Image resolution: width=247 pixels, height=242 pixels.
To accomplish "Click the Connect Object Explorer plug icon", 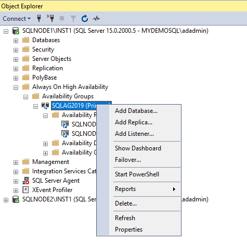I will [x=39, y=18].
